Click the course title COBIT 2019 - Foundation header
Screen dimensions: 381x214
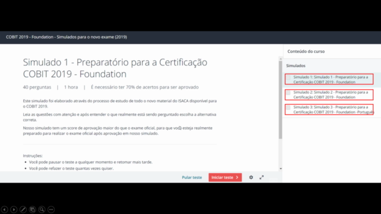click(66, 37)
